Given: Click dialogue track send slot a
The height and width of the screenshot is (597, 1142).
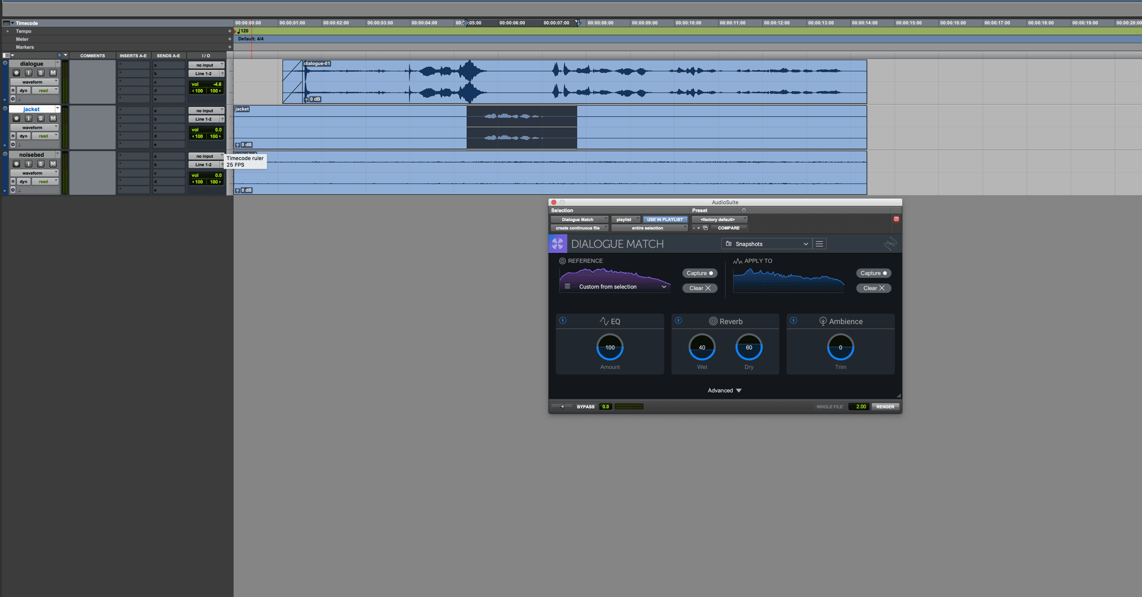Looking at the screenshot, I should tap(168, 65).
